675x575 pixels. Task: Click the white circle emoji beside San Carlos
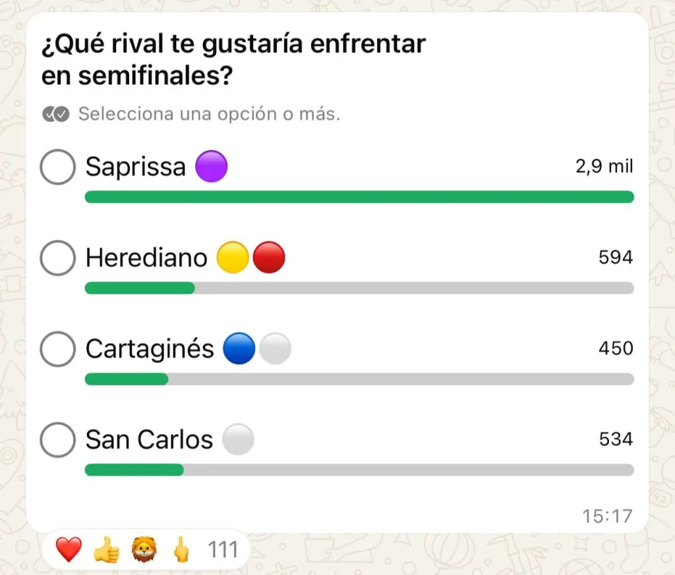click(x=238, y=439)
